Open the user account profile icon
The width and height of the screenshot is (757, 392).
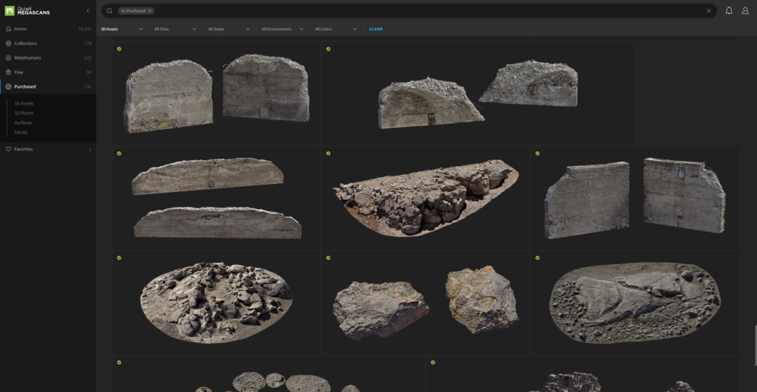[x=745, y=11]
